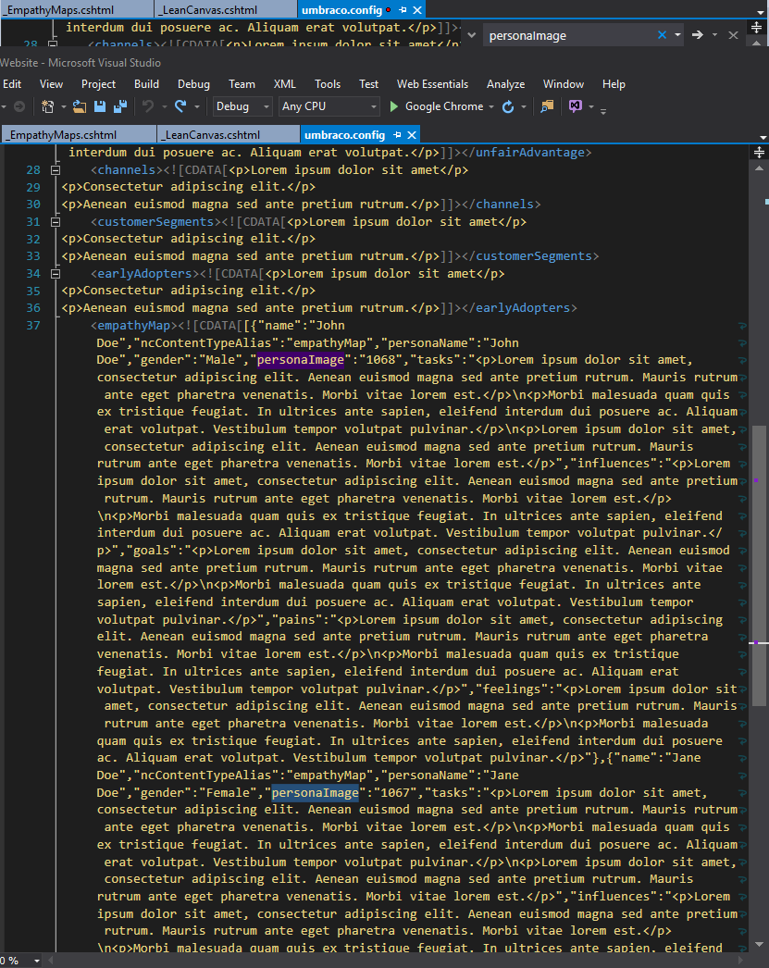
Task: Close the find bar with its gray X
Action: (733, 35)
